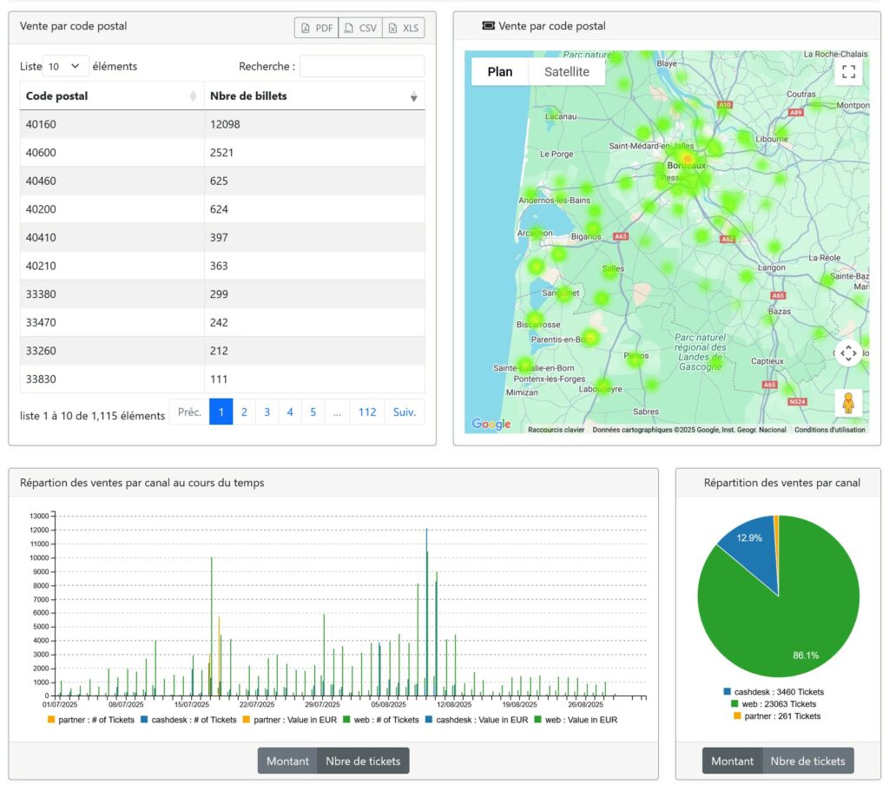
Task: Select current page 1 in pagination
Action: [221, 412]
